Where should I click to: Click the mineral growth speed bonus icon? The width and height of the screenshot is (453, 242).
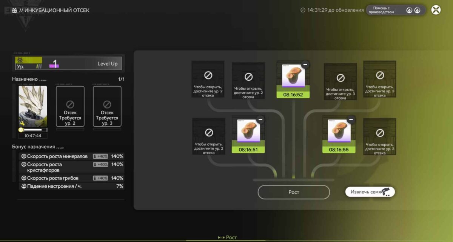(23, 156)
